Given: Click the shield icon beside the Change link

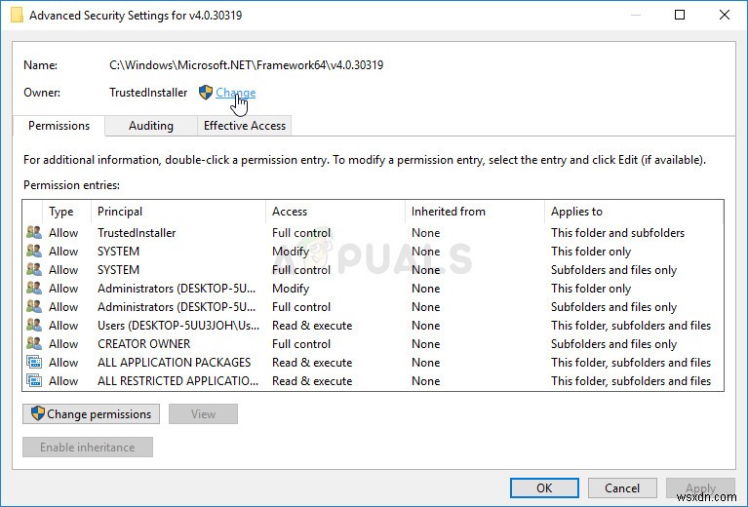Looking at the screenshot, I should [205, 93].
